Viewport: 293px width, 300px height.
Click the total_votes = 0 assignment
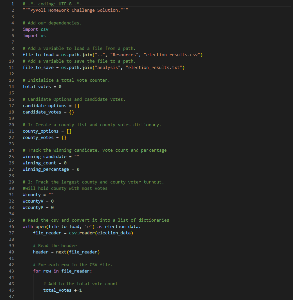pos(42,87)
